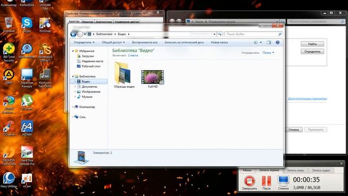This screenshot has height=196, width=348.
Task: Click the Поиск: Видео search field
Action: coord(254,34)
